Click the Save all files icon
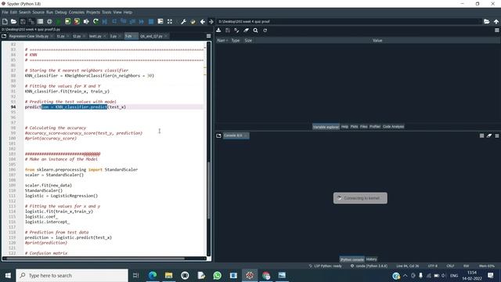501x282 pixels. (31, 21)
